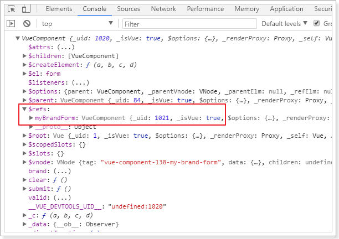Expand the $children array
Viewport: 339px width, 239px height.
[x=24, y=56]
